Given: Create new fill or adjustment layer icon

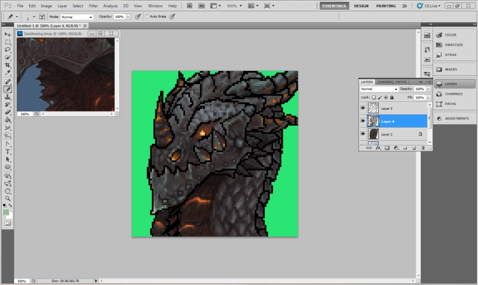Looking at the screenshot, I should point(396,148).
